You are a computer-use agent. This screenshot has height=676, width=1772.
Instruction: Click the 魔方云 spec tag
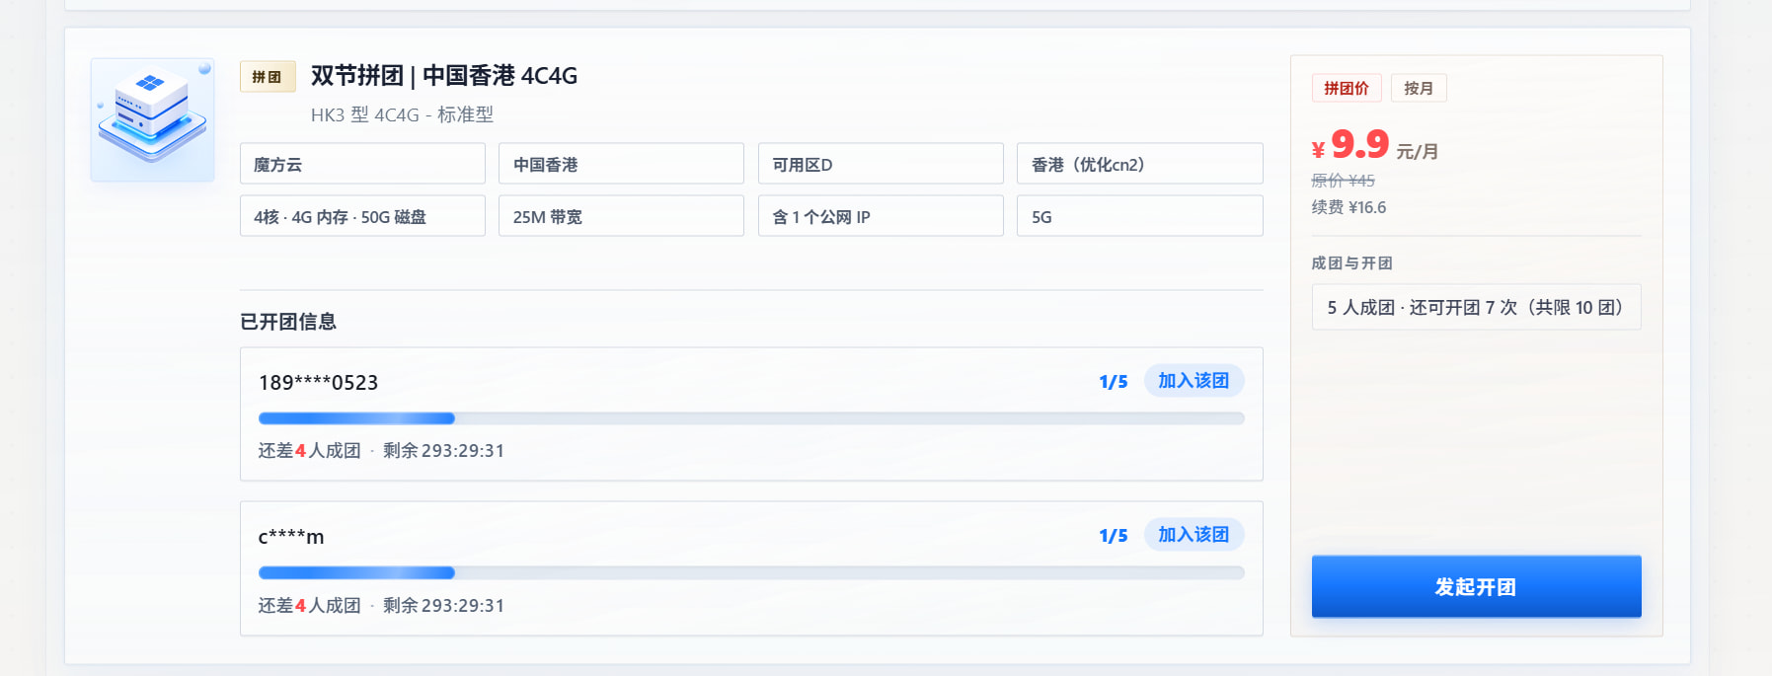point(362,164)
